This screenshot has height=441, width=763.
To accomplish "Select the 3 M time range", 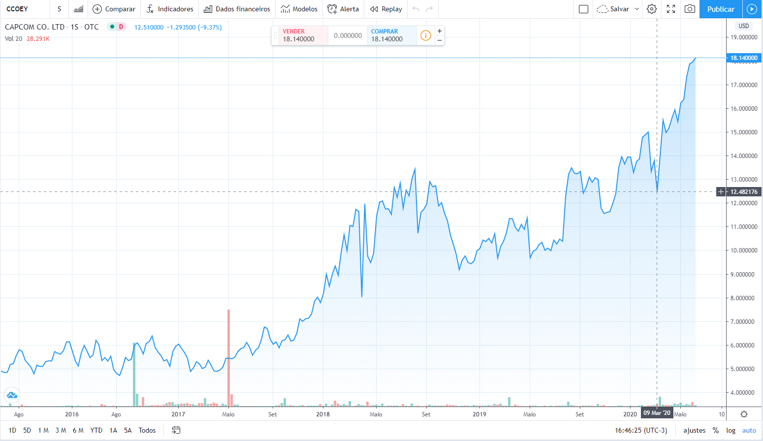I will [x=61, y=430].
